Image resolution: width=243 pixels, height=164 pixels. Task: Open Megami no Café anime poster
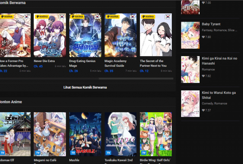point(50,134)
